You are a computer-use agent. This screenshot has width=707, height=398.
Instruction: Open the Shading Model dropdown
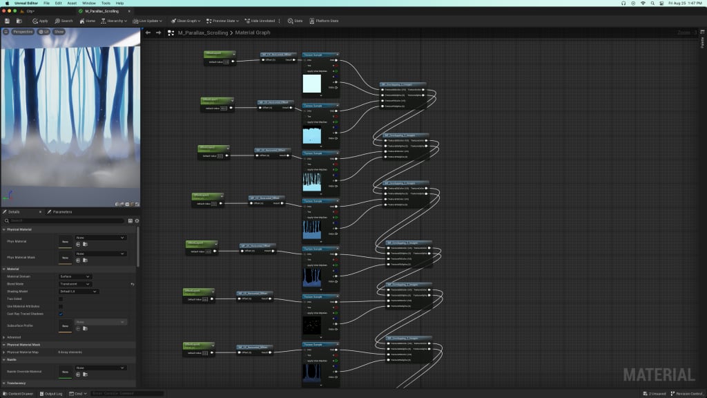coord(78,291)
